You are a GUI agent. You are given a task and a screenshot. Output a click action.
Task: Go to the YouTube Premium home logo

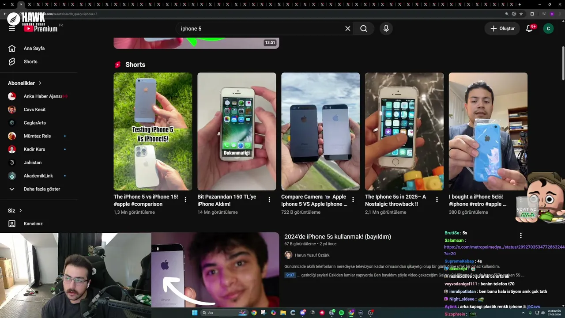pyautogui.click(x=41, y=29)
